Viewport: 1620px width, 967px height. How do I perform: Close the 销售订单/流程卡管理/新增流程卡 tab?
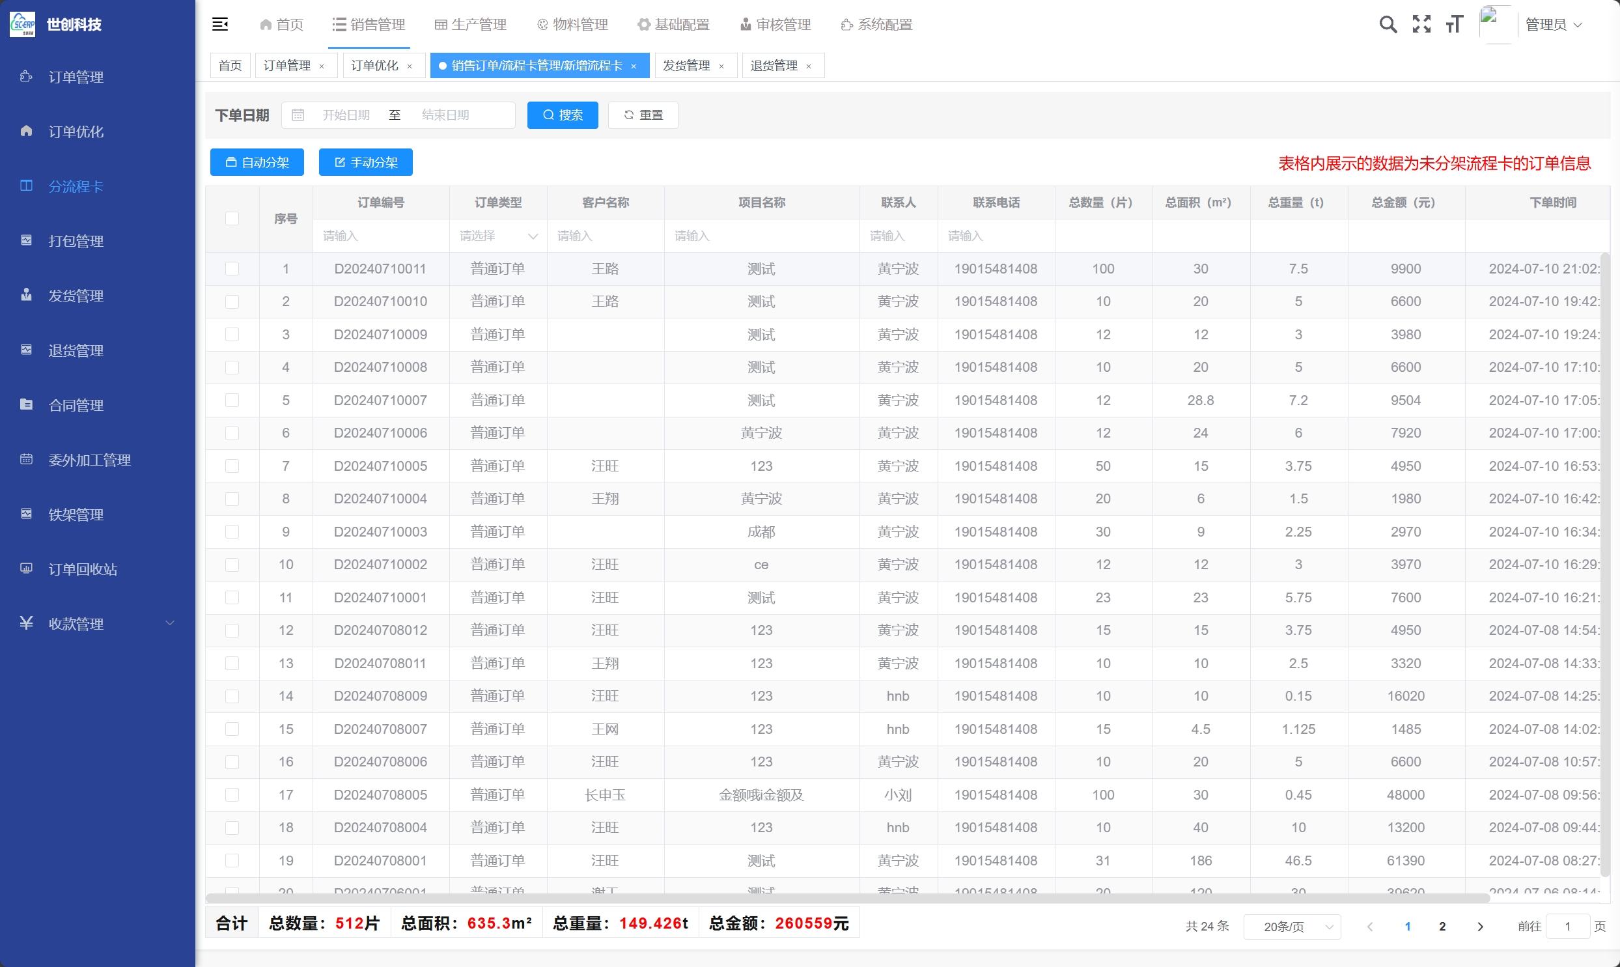[x=634, y=66]
